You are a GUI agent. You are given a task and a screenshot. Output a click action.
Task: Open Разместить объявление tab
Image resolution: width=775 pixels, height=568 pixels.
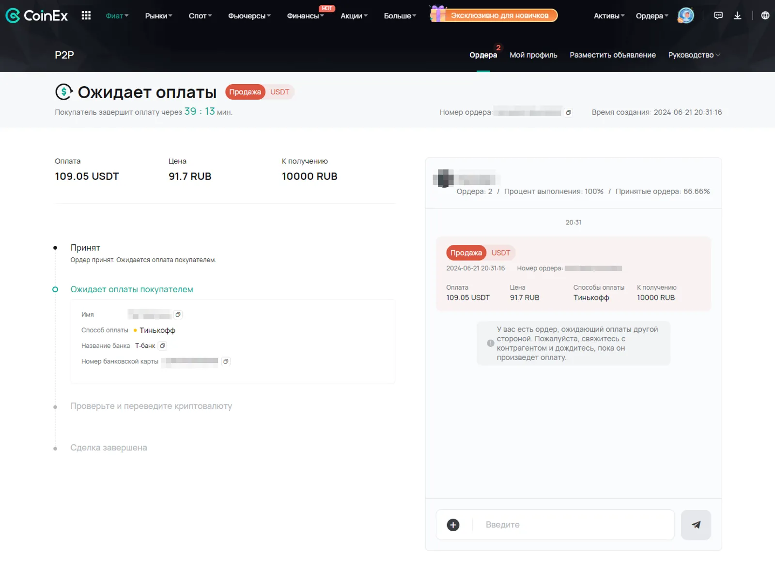tap(613, 55)
